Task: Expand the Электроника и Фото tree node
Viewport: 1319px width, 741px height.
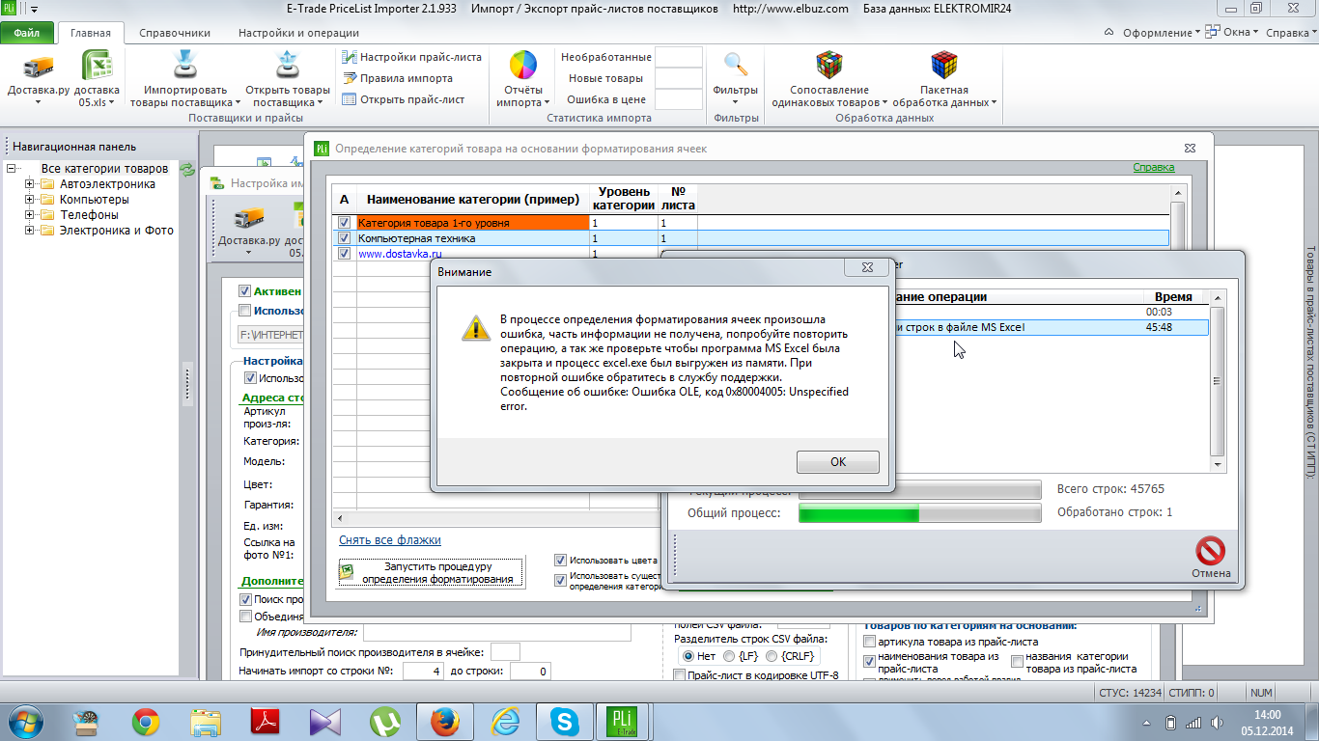Action: tap(30, 231)
